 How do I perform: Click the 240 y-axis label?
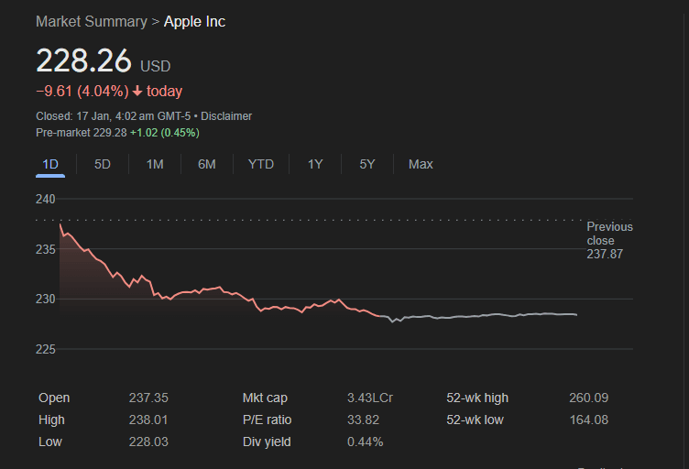click(46, 200)
